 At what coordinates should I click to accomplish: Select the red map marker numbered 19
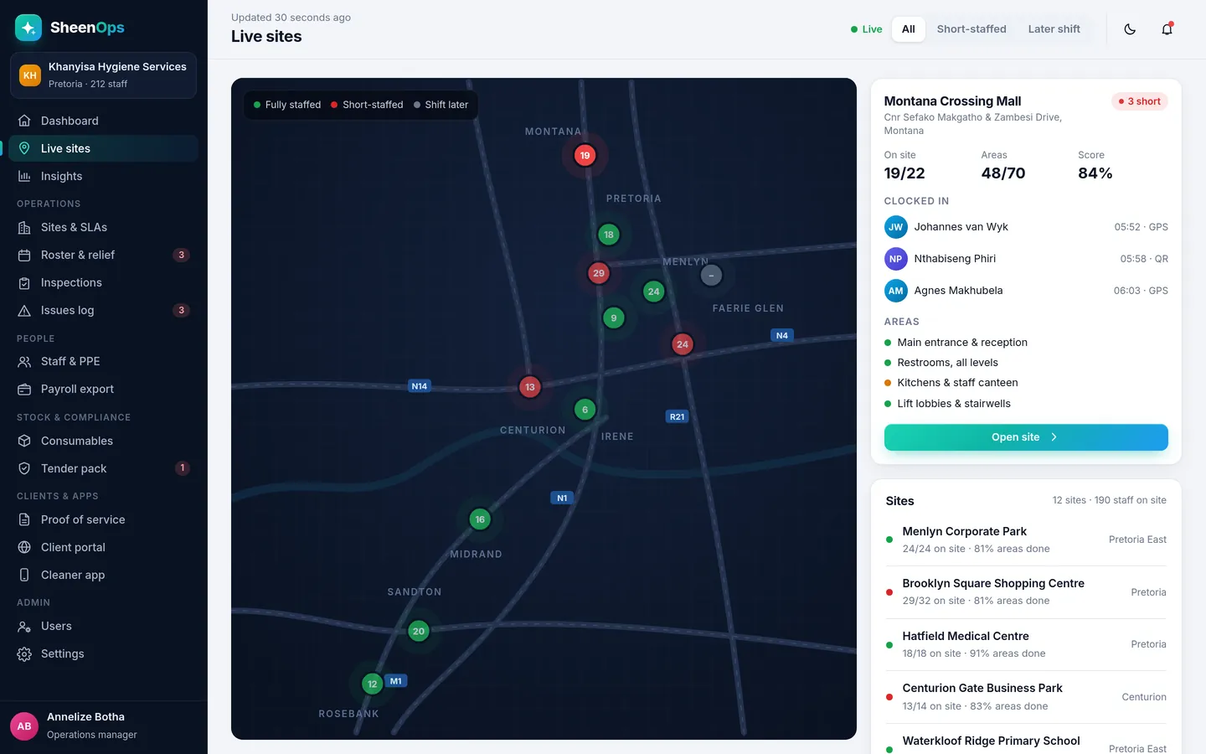coord(585,155)
